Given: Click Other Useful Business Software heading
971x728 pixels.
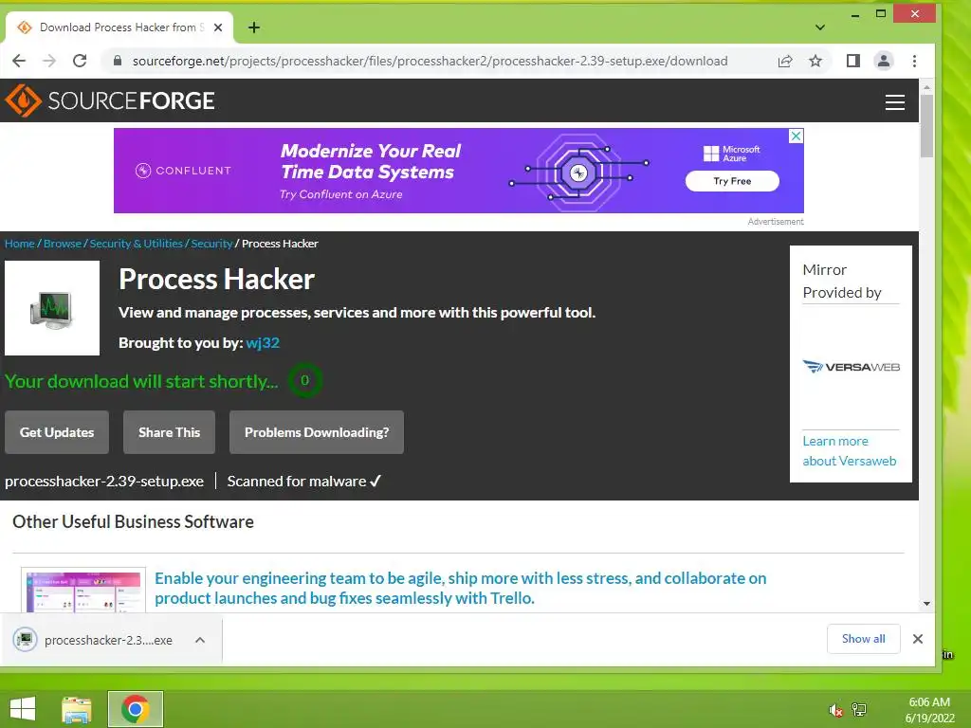Looking at the screenshot, I should [x=133, y=522].
